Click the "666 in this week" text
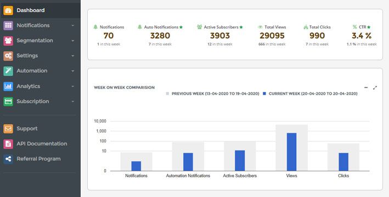The height and width of the screenshot is (197, 389). pos(272,44)
